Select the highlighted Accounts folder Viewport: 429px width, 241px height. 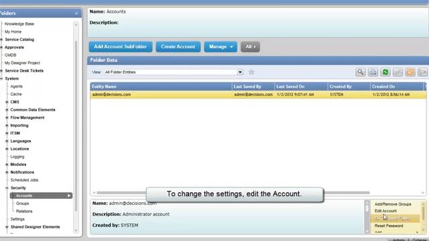(x=41, y=195)
